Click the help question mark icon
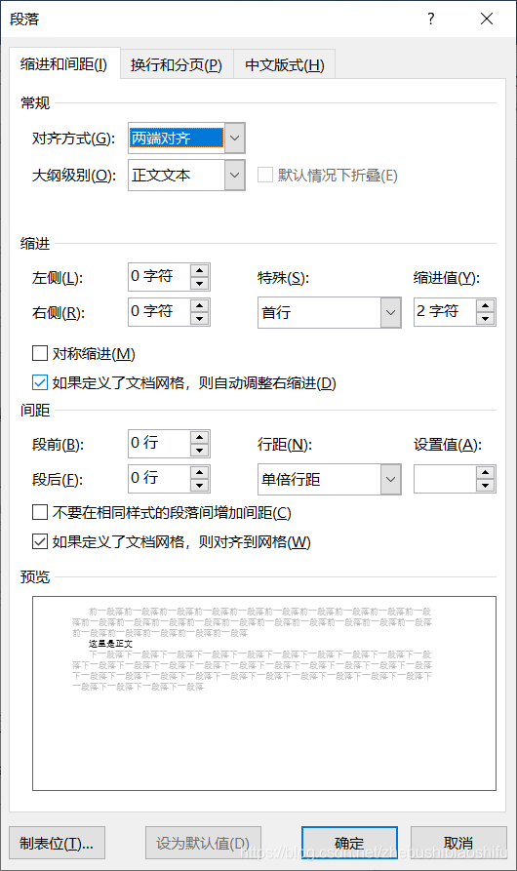 pos(430,19)
